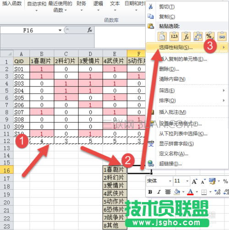Click header cell 2科幻片

click(66, 61)
